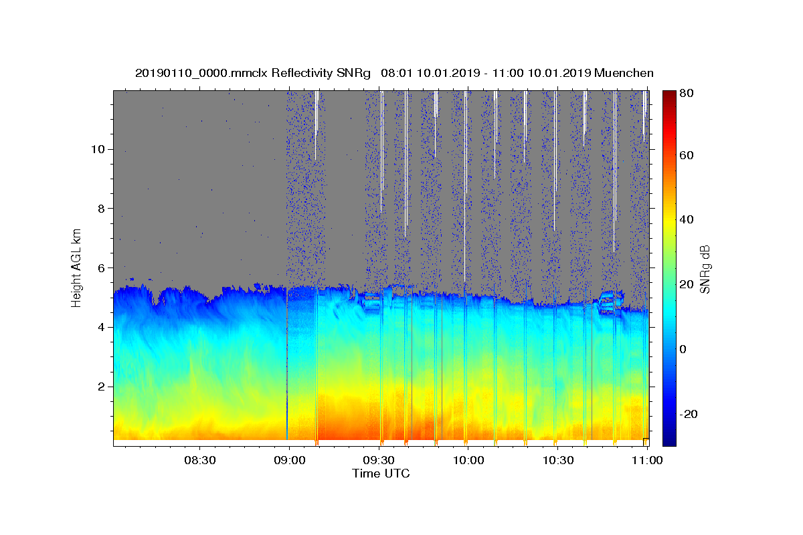803x535 pixels.
Task: Click the '10:30' time tick label
Action: 557,460
